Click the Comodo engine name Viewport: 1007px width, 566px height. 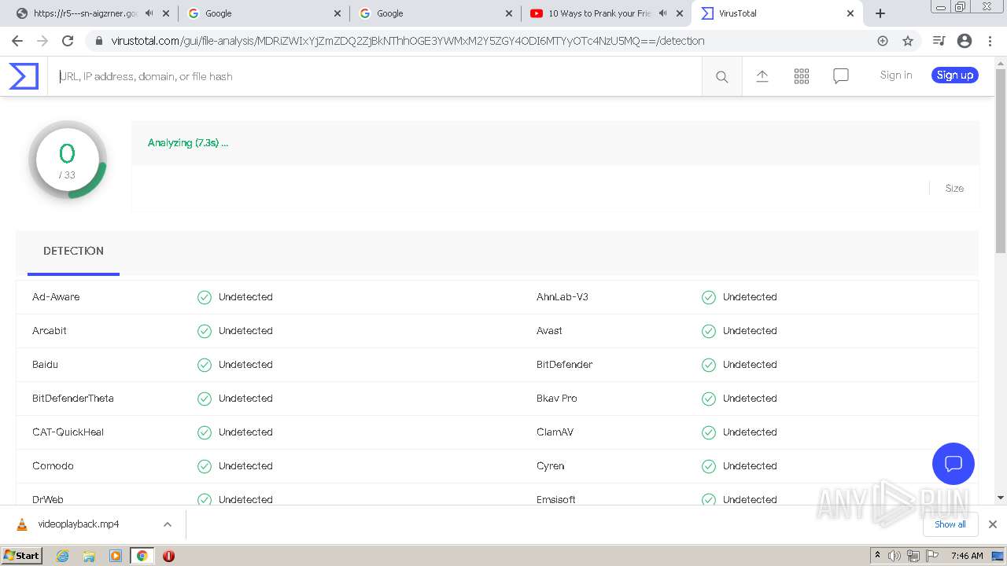pos(53,466)
